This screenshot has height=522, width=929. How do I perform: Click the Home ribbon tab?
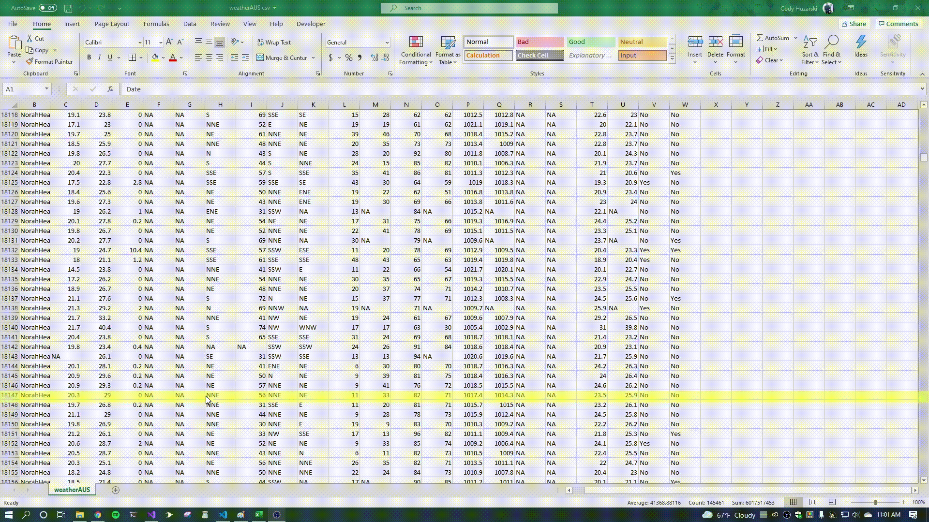tap(42, 24)
